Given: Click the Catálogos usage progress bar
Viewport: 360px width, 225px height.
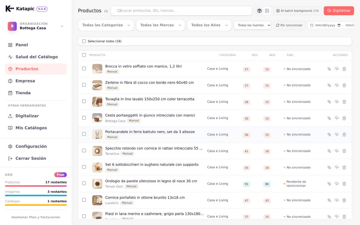Looking at the screenshot, I should [36, 205].
